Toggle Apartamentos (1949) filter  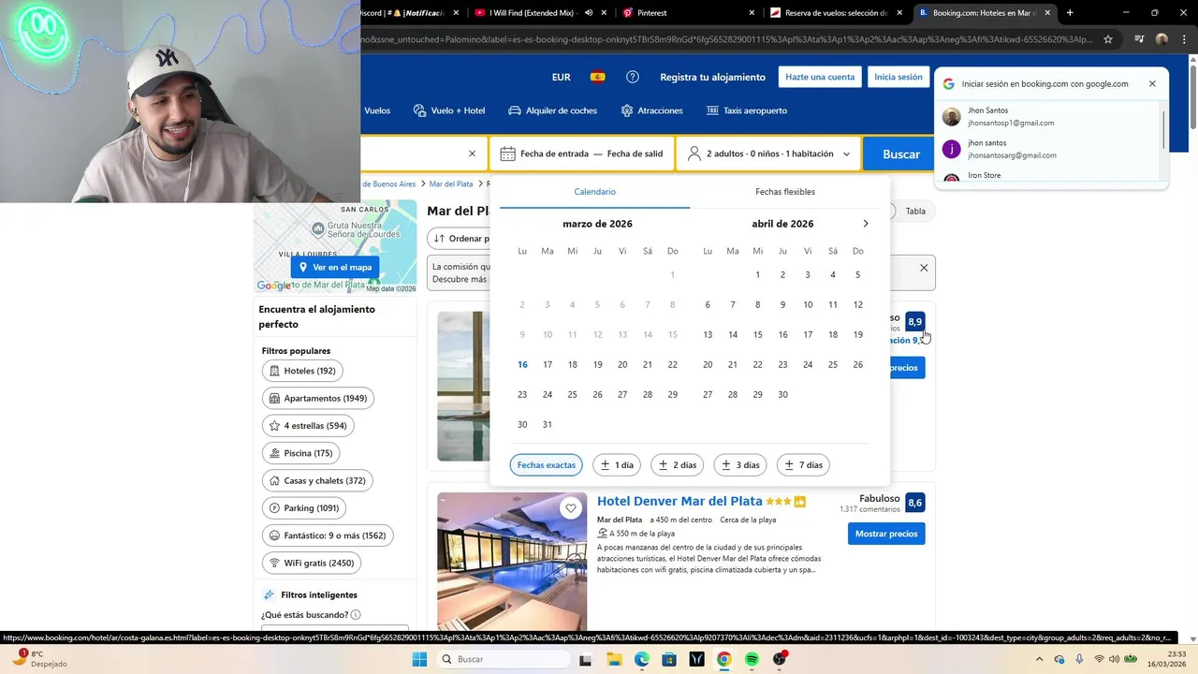click(x=317, y=398)
